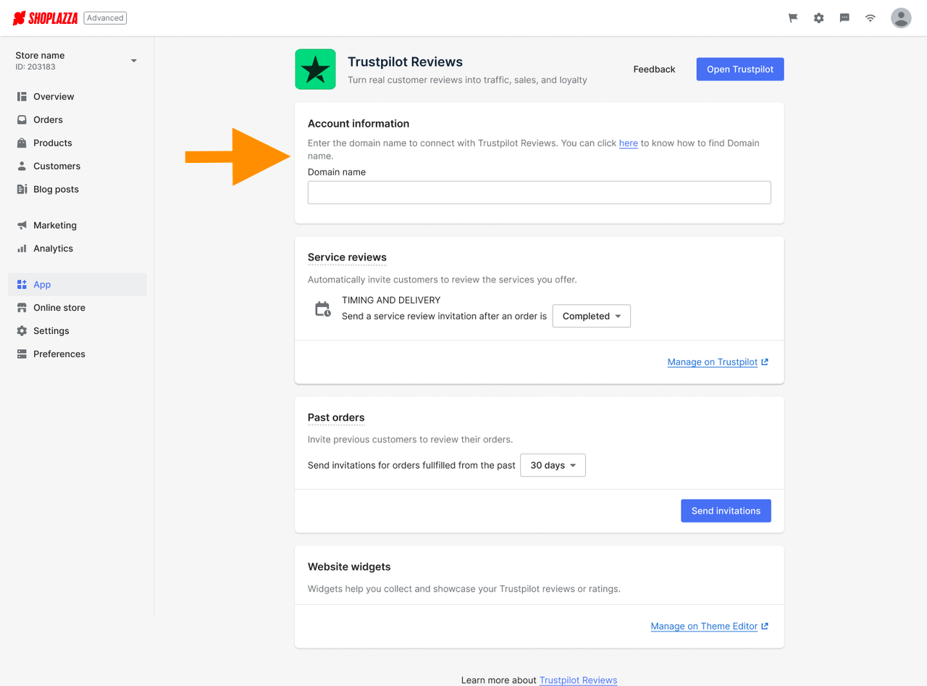Open Online store in the sidebar
The height and width of the screenshot is (686, 927).
click(77, 308)
